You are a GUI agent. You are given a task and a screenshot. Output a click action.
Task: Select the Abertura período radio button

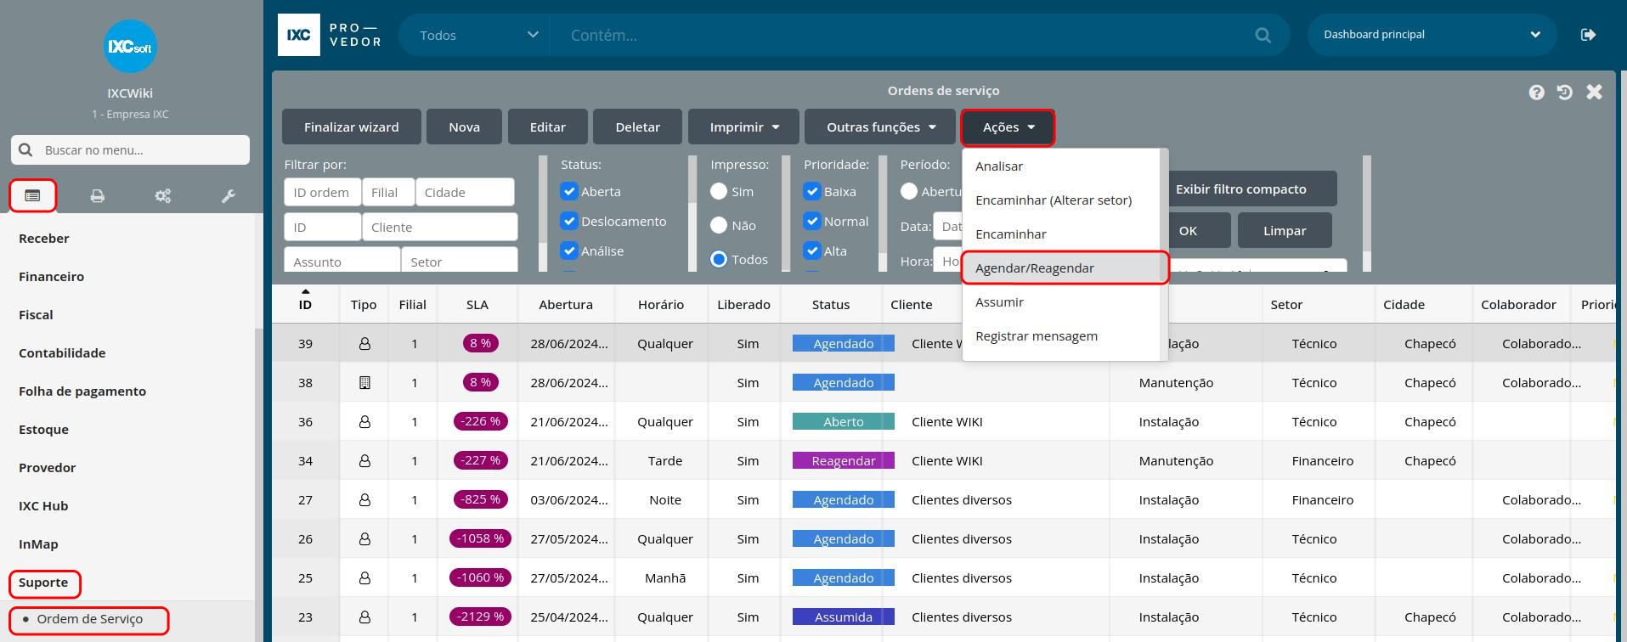point(909,192)
